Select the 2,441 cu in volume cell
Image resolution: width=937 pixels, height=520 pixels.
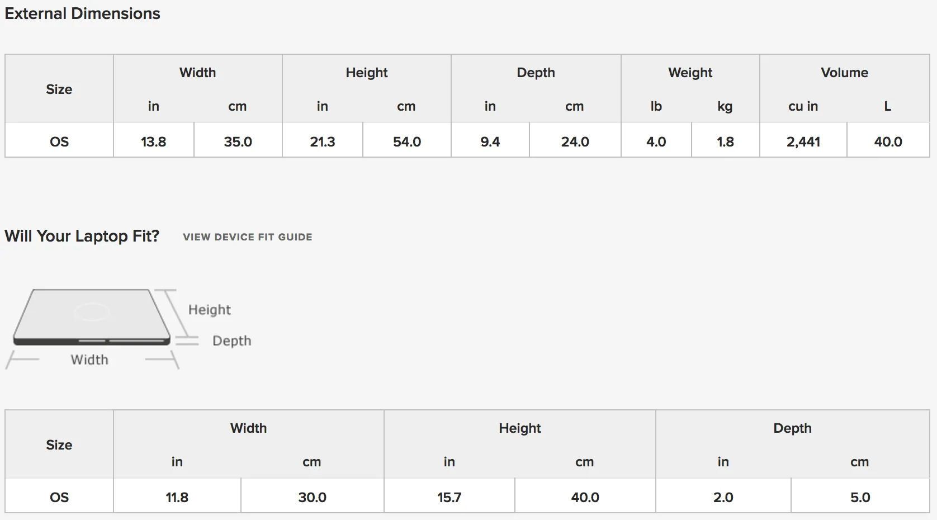(x=803, y=141)
